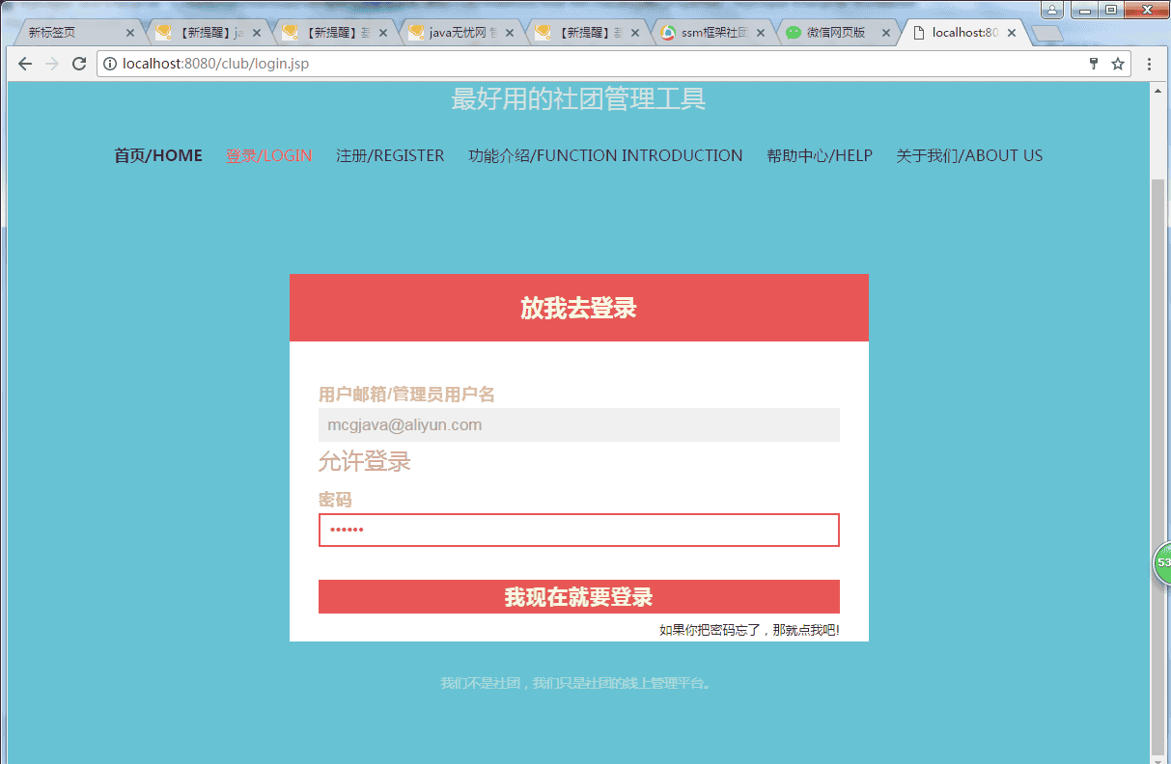Focus the email field containing mcgjava@aliyun.com
This screenshot has height=764, width=1171.
click(579, 424)
